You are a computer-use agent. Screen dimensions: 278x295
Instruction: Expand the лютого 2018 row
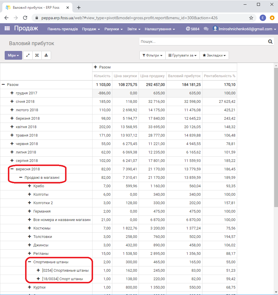tap(12, 110)
